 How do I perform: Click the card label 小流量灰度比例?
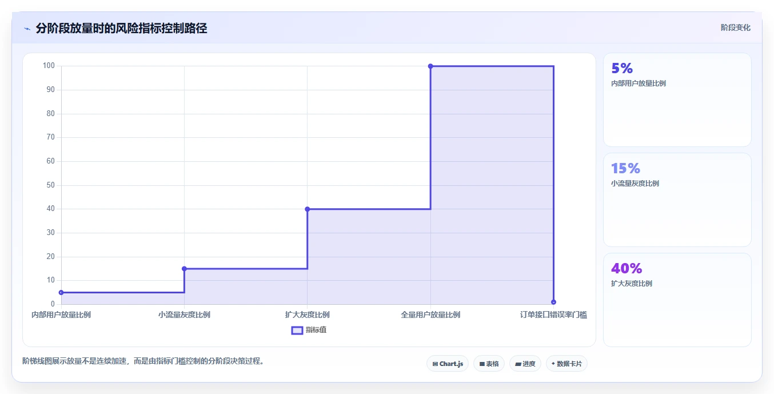coord(635,184)
